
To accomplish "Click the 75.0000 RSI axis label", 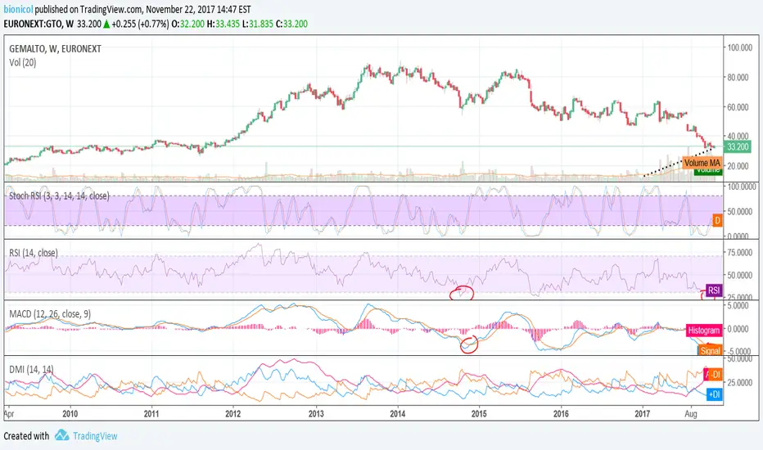I will click(x=740, y=252).
